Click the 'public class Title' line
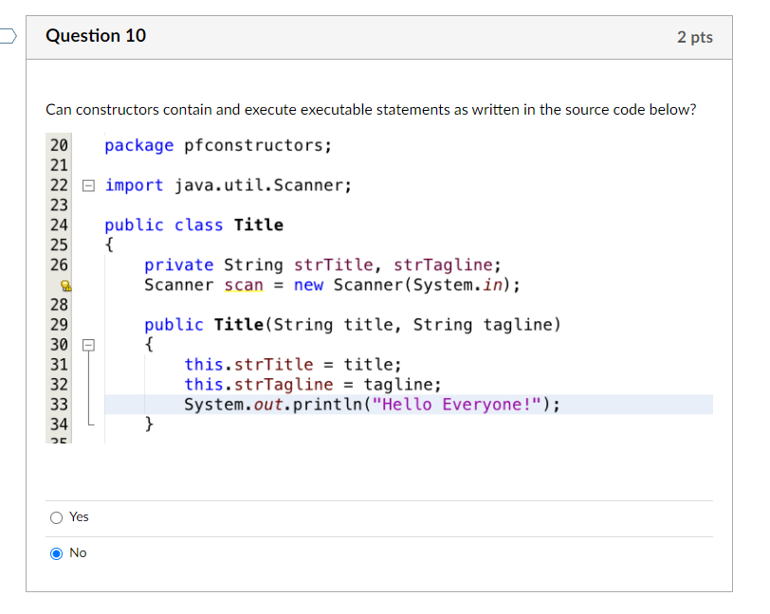 [x=194, y=226]
